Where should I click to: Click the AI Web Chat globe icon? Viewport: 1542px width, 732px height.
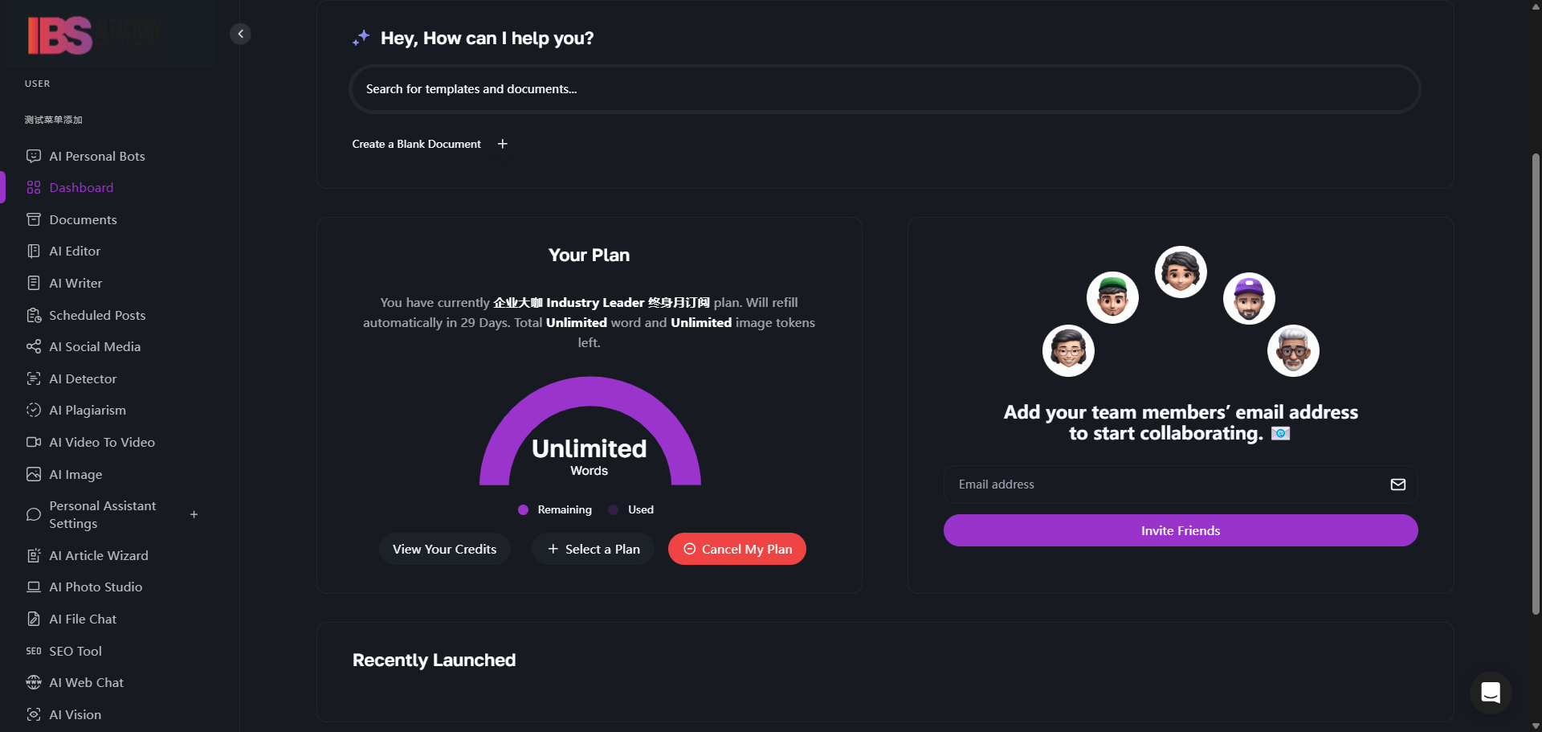(34, 682)
